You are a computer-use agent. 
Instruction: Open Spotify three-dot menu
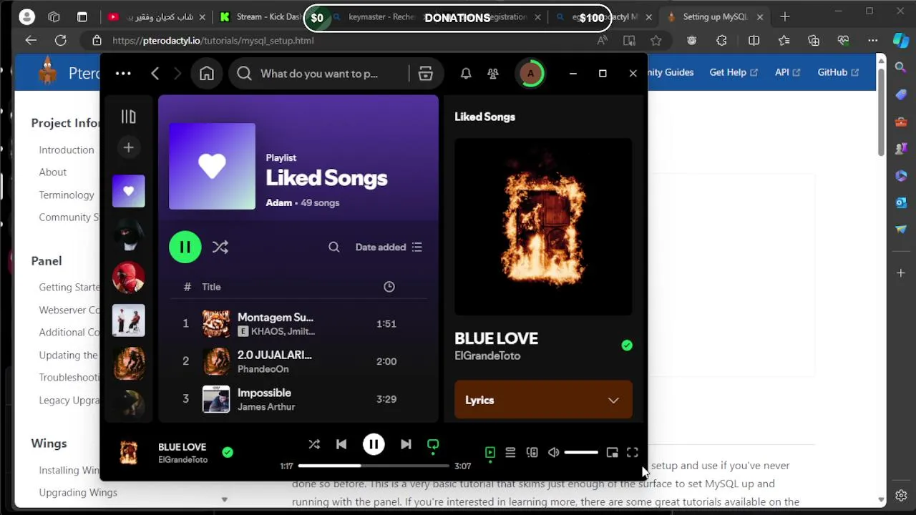point(123,74)
